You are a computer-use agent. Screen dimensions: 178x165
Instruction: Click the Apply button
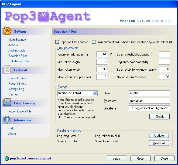(x=117, y=159)
